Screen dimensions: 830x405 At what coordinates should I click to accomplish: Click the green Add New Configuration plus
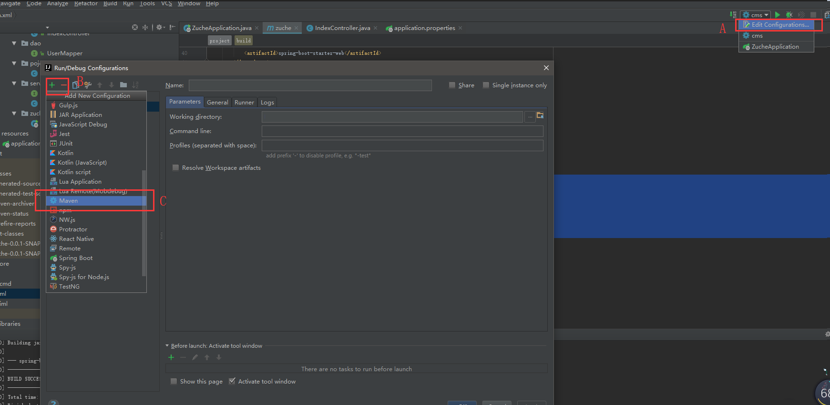(52, 85)
